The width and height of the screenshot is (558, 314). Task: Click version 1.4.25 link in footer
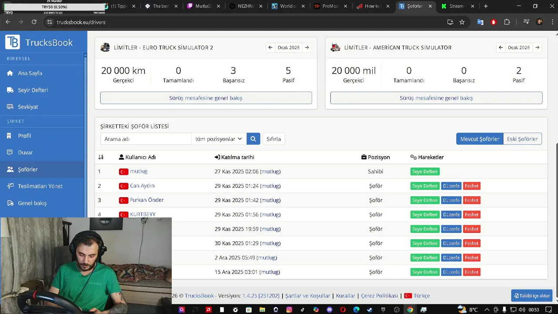pos(261,296)
